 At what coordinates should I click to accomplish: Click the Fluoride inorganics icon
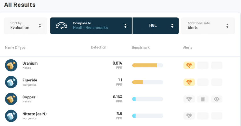pos(11,82)
